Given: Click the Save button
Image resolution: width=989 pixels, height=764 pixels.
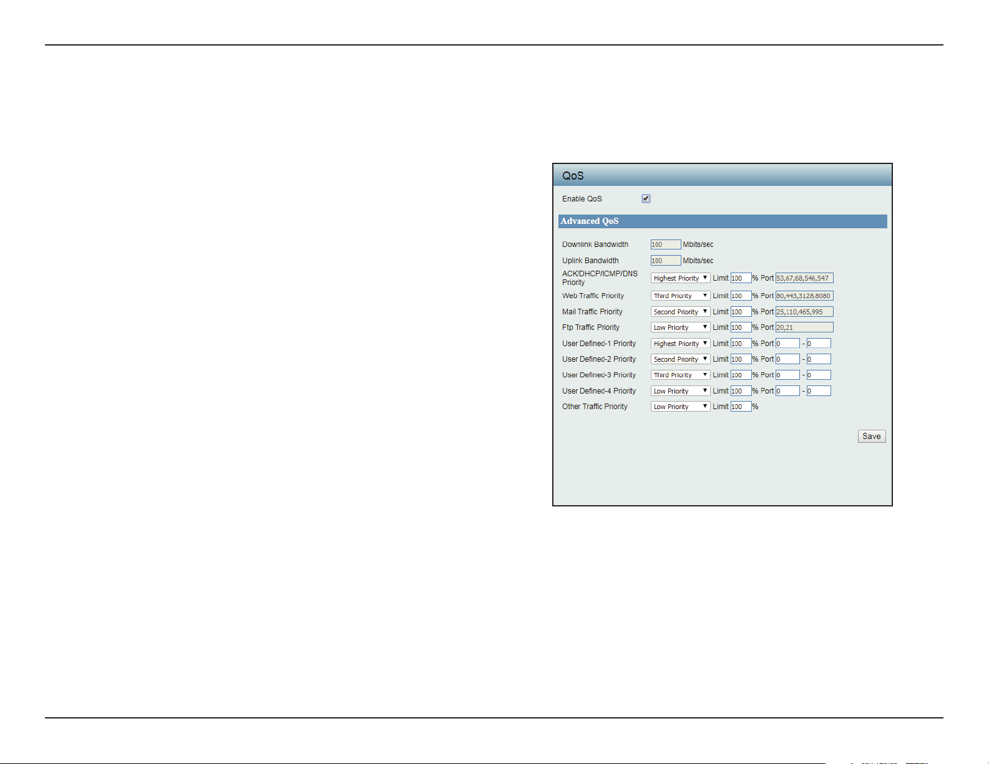Looking at the screenshot, I should point(872,437).
